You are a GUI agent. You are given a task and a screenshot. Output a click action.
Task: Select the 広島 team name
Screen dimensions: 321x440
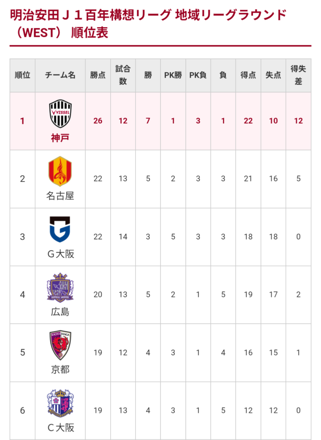pos(60,312)
